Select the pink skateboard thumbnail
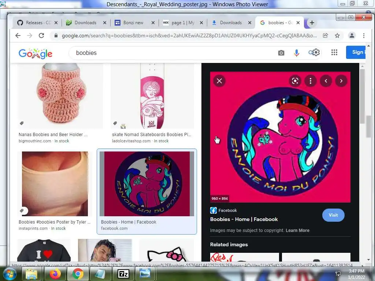 click(x=152, y=96)
